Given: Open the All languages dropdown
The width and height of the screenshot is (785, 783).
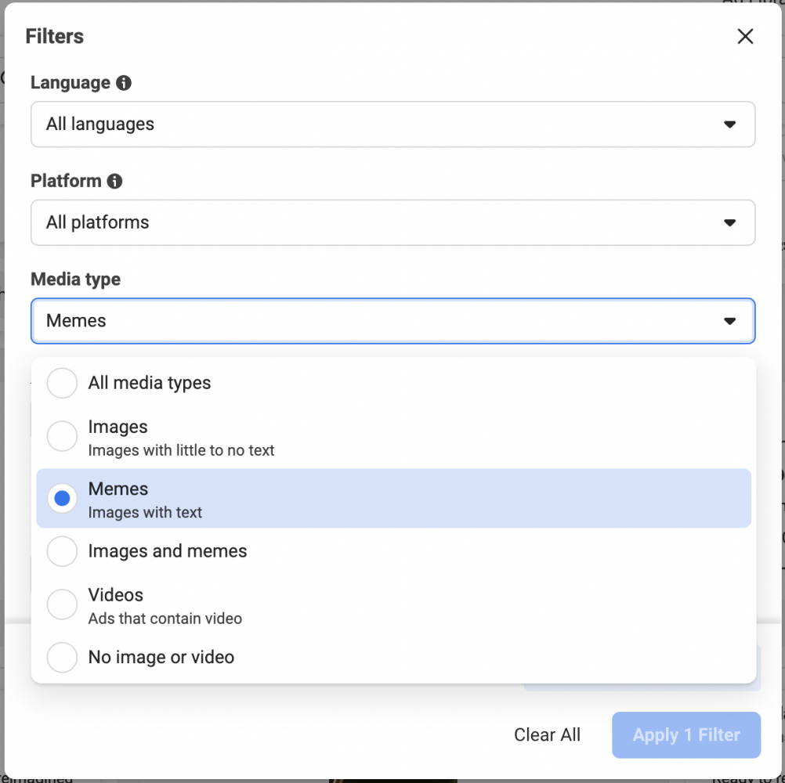Looking at the screenshot, I should point(392,124).
